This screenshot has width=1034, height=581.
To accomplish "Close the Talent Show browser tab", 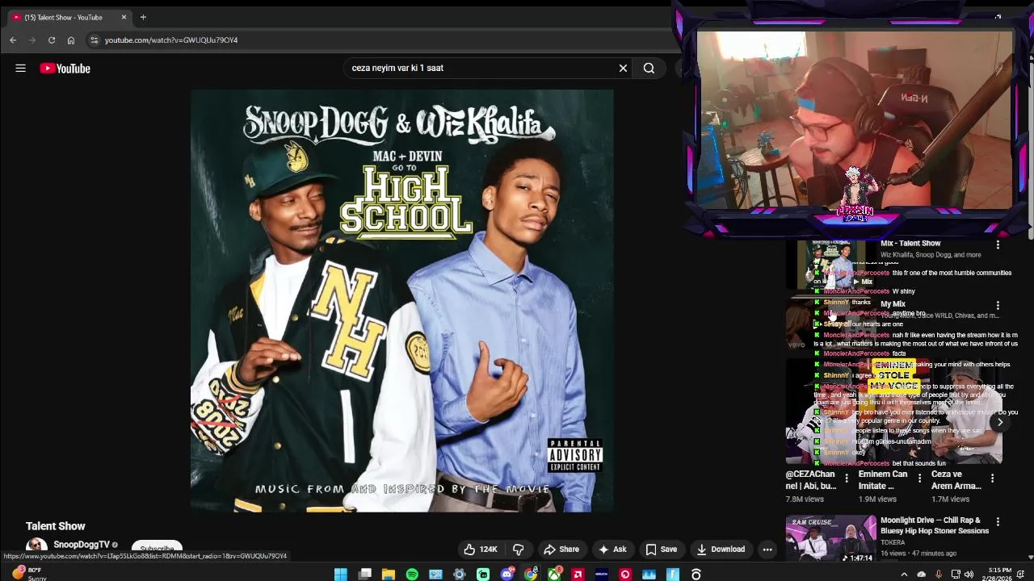I will [x=124, y=17].
